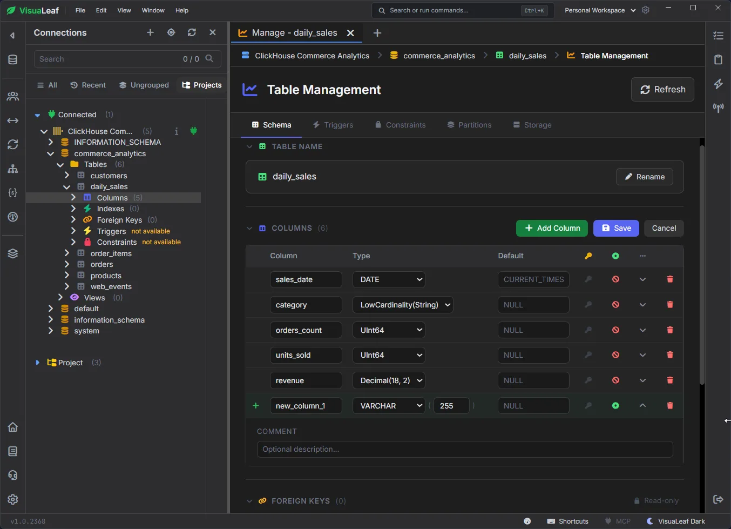
Task: Add a new connection with plus icon
Action: tap(150, 32)
